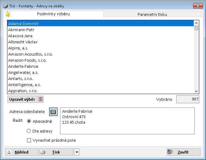
Task: Click the Vybráno count field
Action: 187,99
